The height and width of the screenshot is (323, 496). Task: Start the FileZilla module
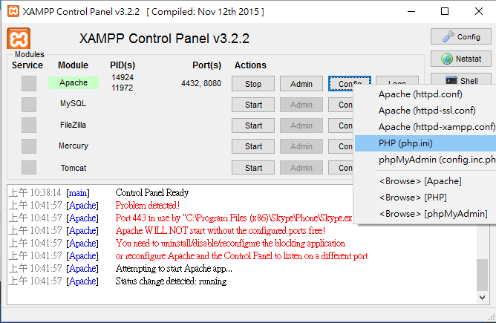tap(253, 125)
